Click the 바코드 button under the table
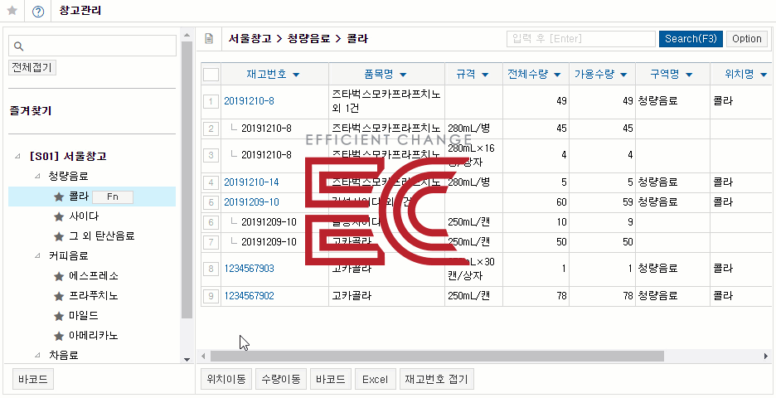The image size is (776, 398). coord(331,380)
